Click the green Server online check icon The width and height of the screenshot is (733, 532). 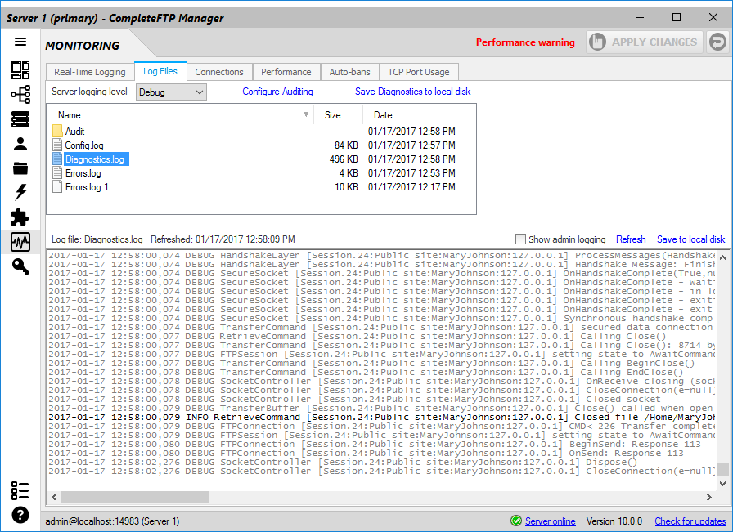click(516, 521)
